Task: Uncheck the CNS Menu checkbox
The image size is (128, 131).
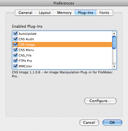Action: pos(15,50)
